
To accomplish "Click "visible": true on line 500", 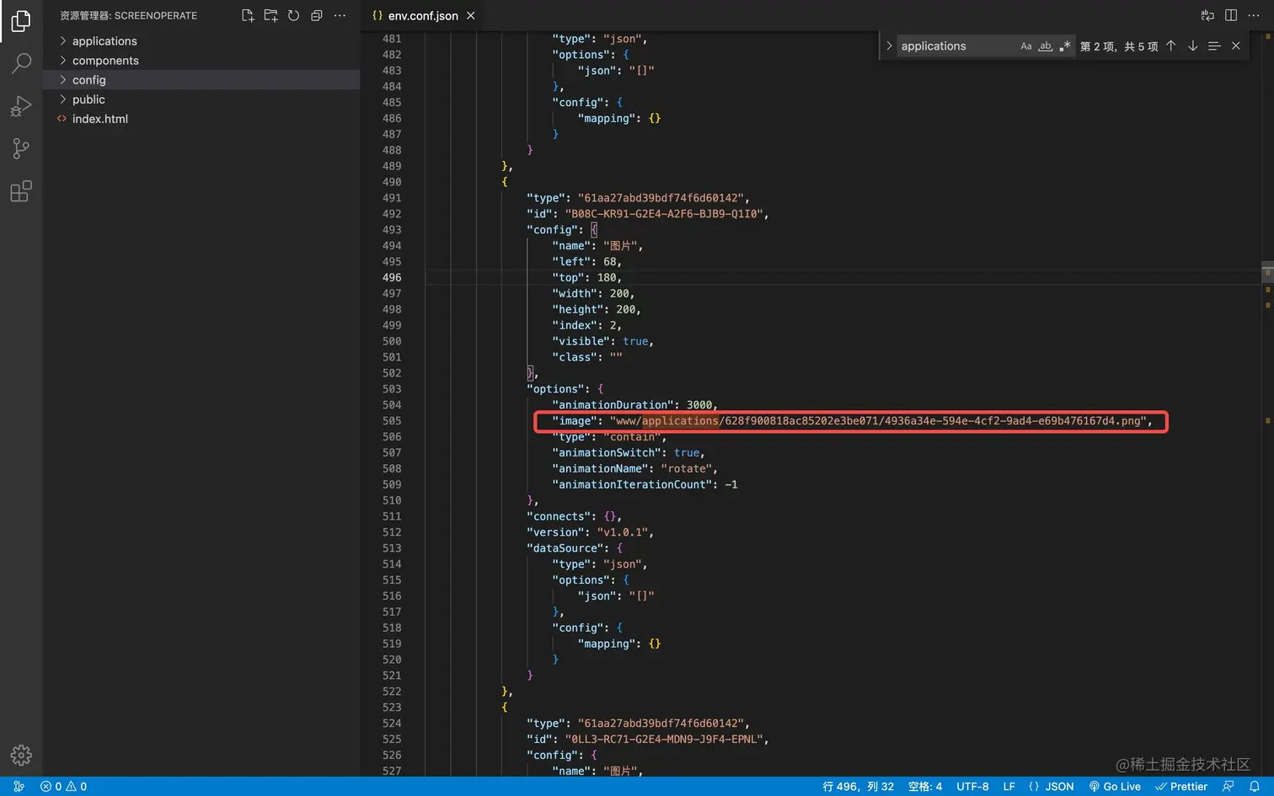I will pos(603,341).
